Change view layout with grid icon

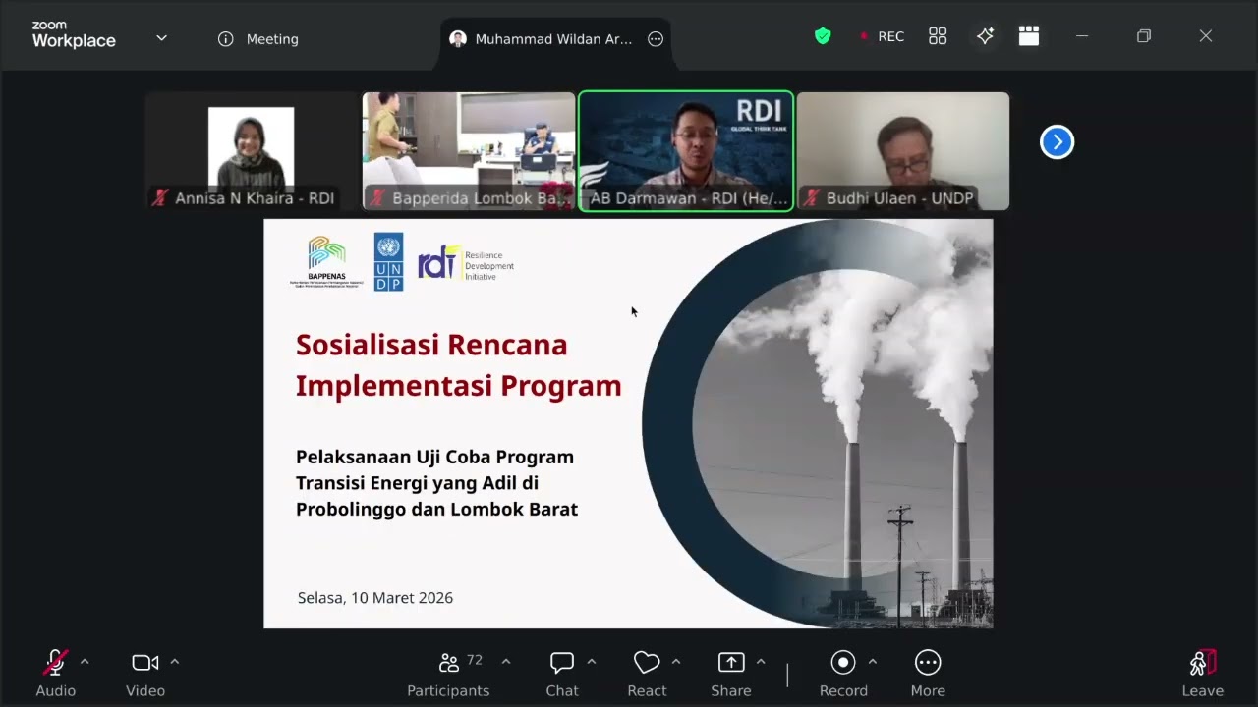coord(938,36)
